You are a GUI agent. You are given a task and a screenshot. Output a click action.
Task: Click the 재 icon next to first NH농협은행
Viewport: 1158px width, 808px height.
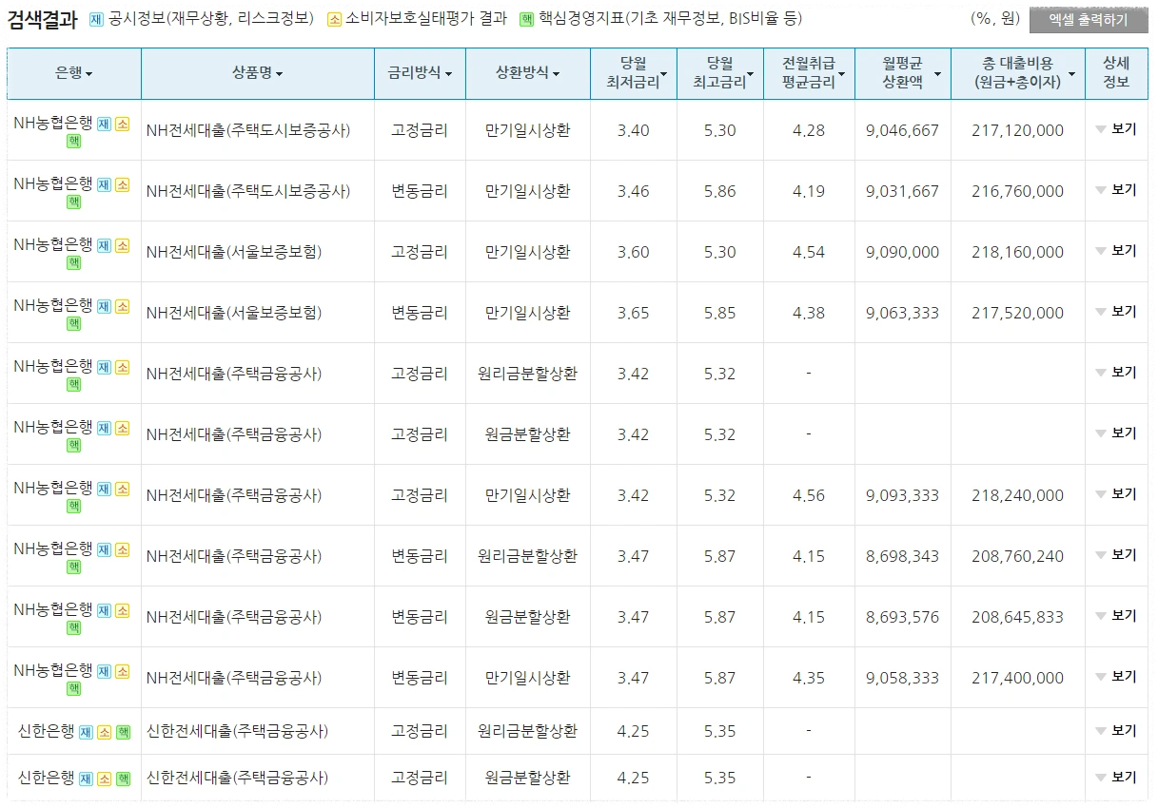(x=104, y=124)
